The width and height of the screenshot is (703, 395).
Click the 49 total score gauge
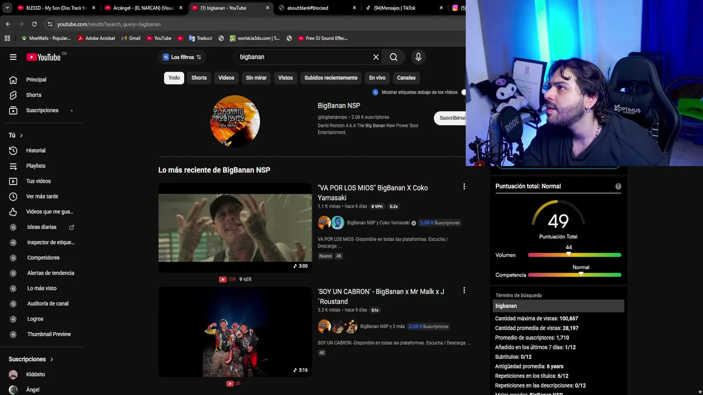[558, 221]
